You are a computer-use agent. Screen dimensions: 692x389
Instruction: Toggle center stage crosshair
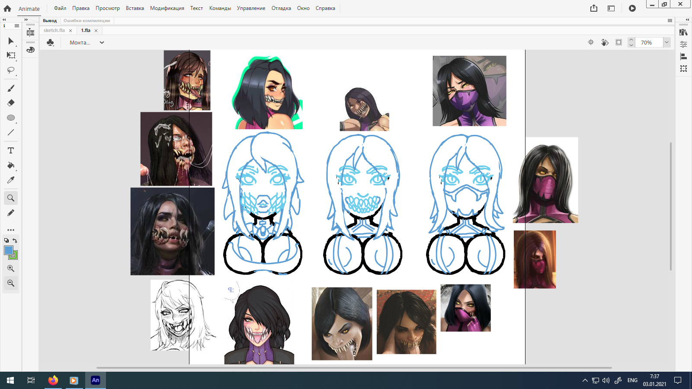591,42
